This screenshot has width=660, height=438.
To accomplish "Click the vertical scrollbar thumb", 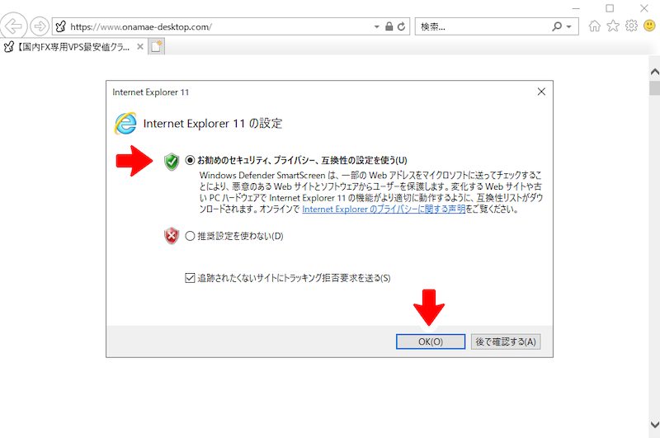I will pyautogui.click(x=654, y=88).
